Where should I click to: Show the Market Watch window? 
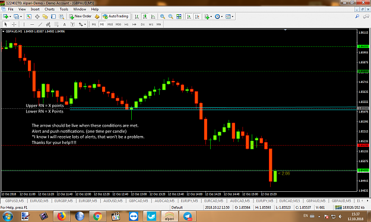[29, 17]
